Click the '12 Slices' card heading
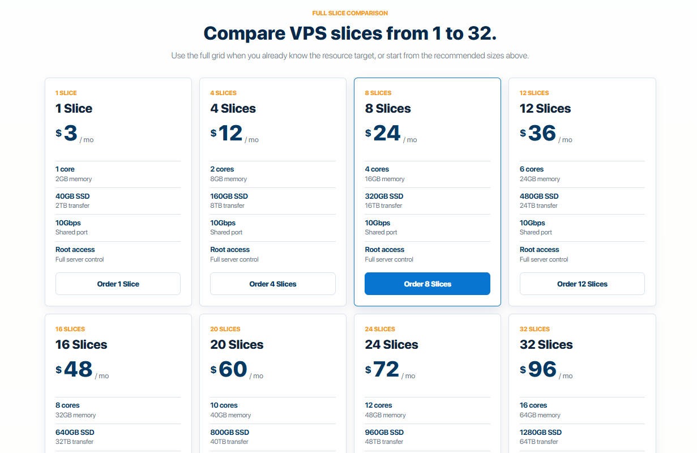The height and width of the screenshot is (453, 697). (545, 108)
